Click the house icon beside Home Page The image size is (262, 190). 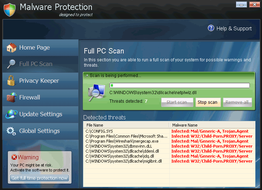coord(11,48)
